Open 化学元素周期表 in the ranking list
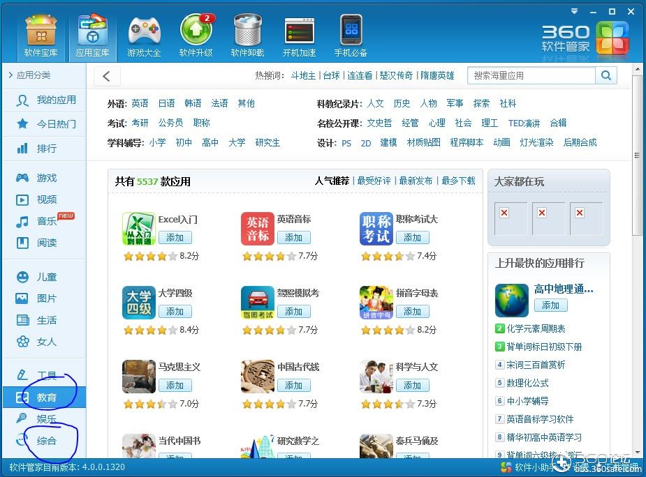The image size is (646, 477). click(x=536, y=328)
